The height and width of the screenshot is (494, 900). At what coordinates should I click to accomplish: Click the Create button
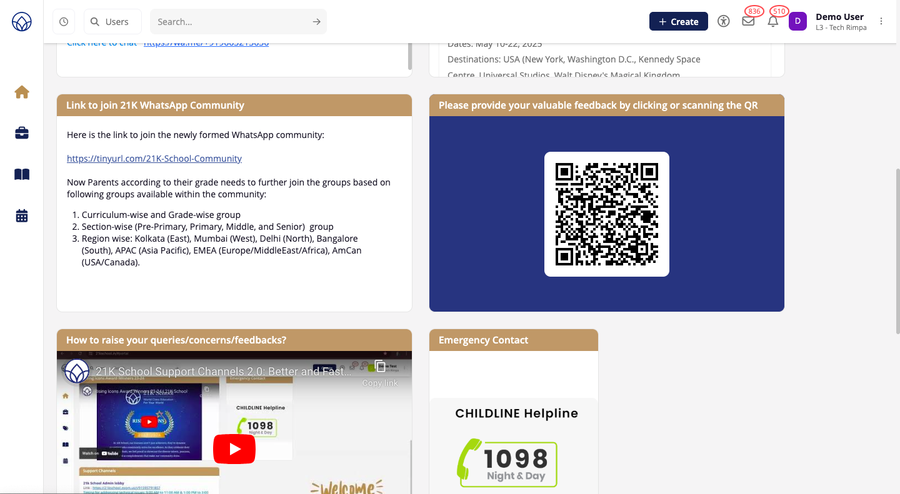point(678,21)
